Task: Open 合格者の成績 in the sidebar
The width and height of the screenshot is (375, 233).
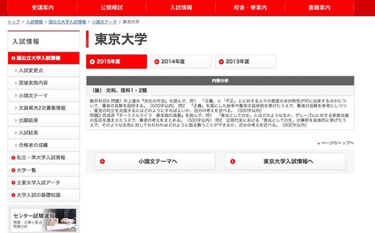Action: point(44,145)
